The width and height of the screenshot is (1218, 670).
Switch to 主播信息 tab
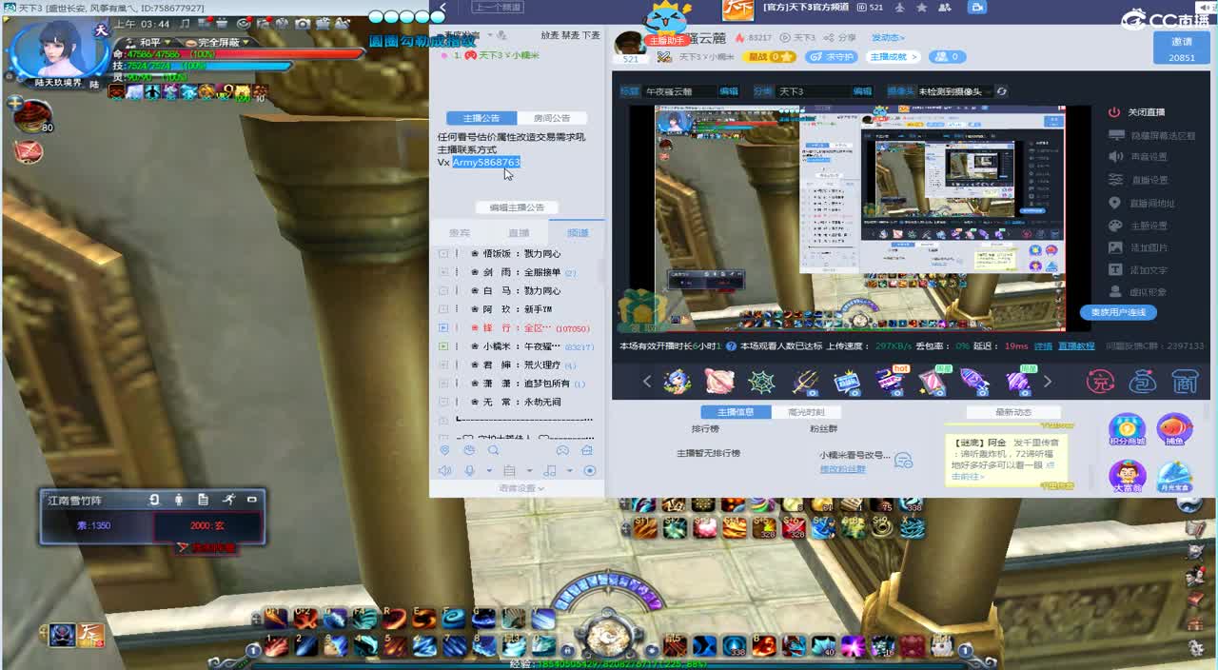pos(737,412)
